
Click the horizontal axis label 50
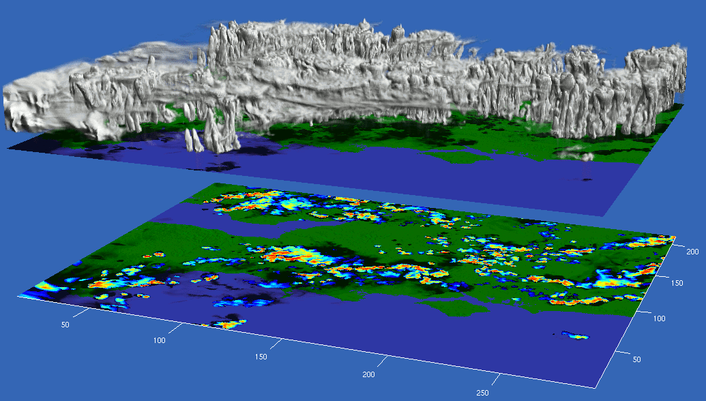point(65,325)
